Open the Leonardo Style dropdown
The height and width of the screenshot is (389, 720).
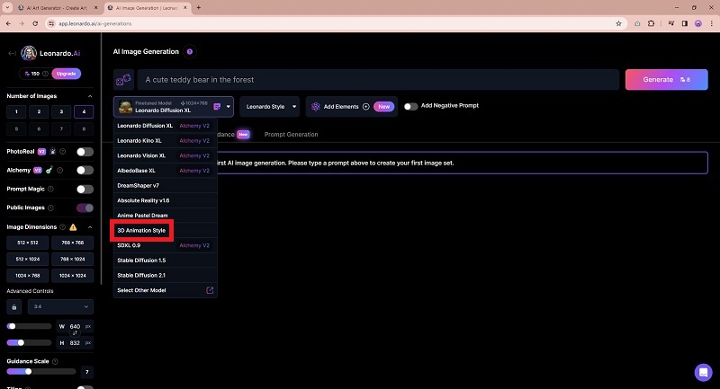(x=269, y=107)
